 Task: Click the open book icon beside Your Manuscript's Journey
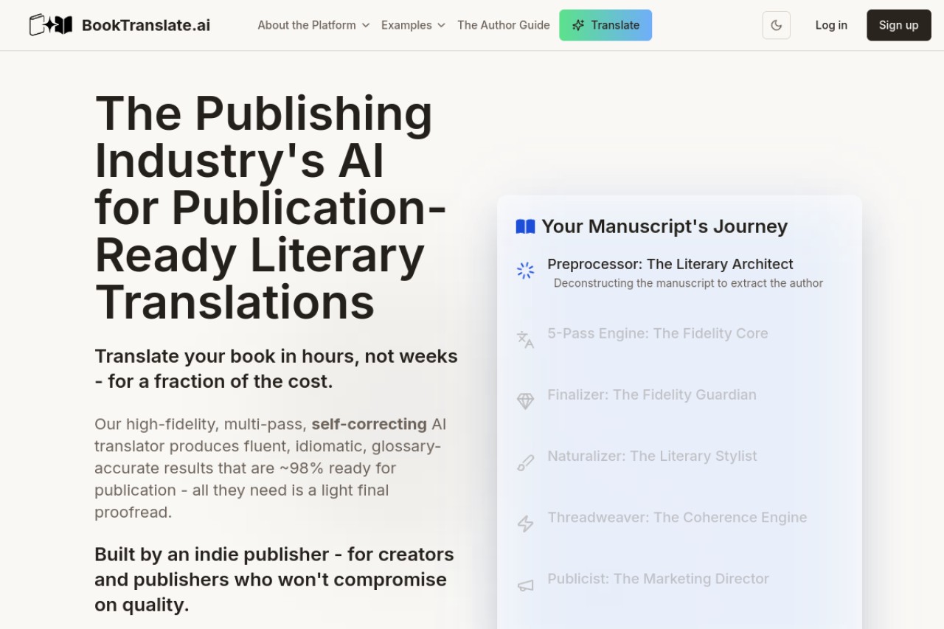click(x=525, y=226)
